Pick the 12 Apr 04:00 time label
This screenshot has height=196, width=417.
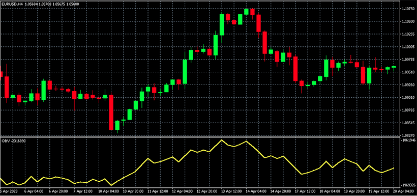[x=182, y=191]
